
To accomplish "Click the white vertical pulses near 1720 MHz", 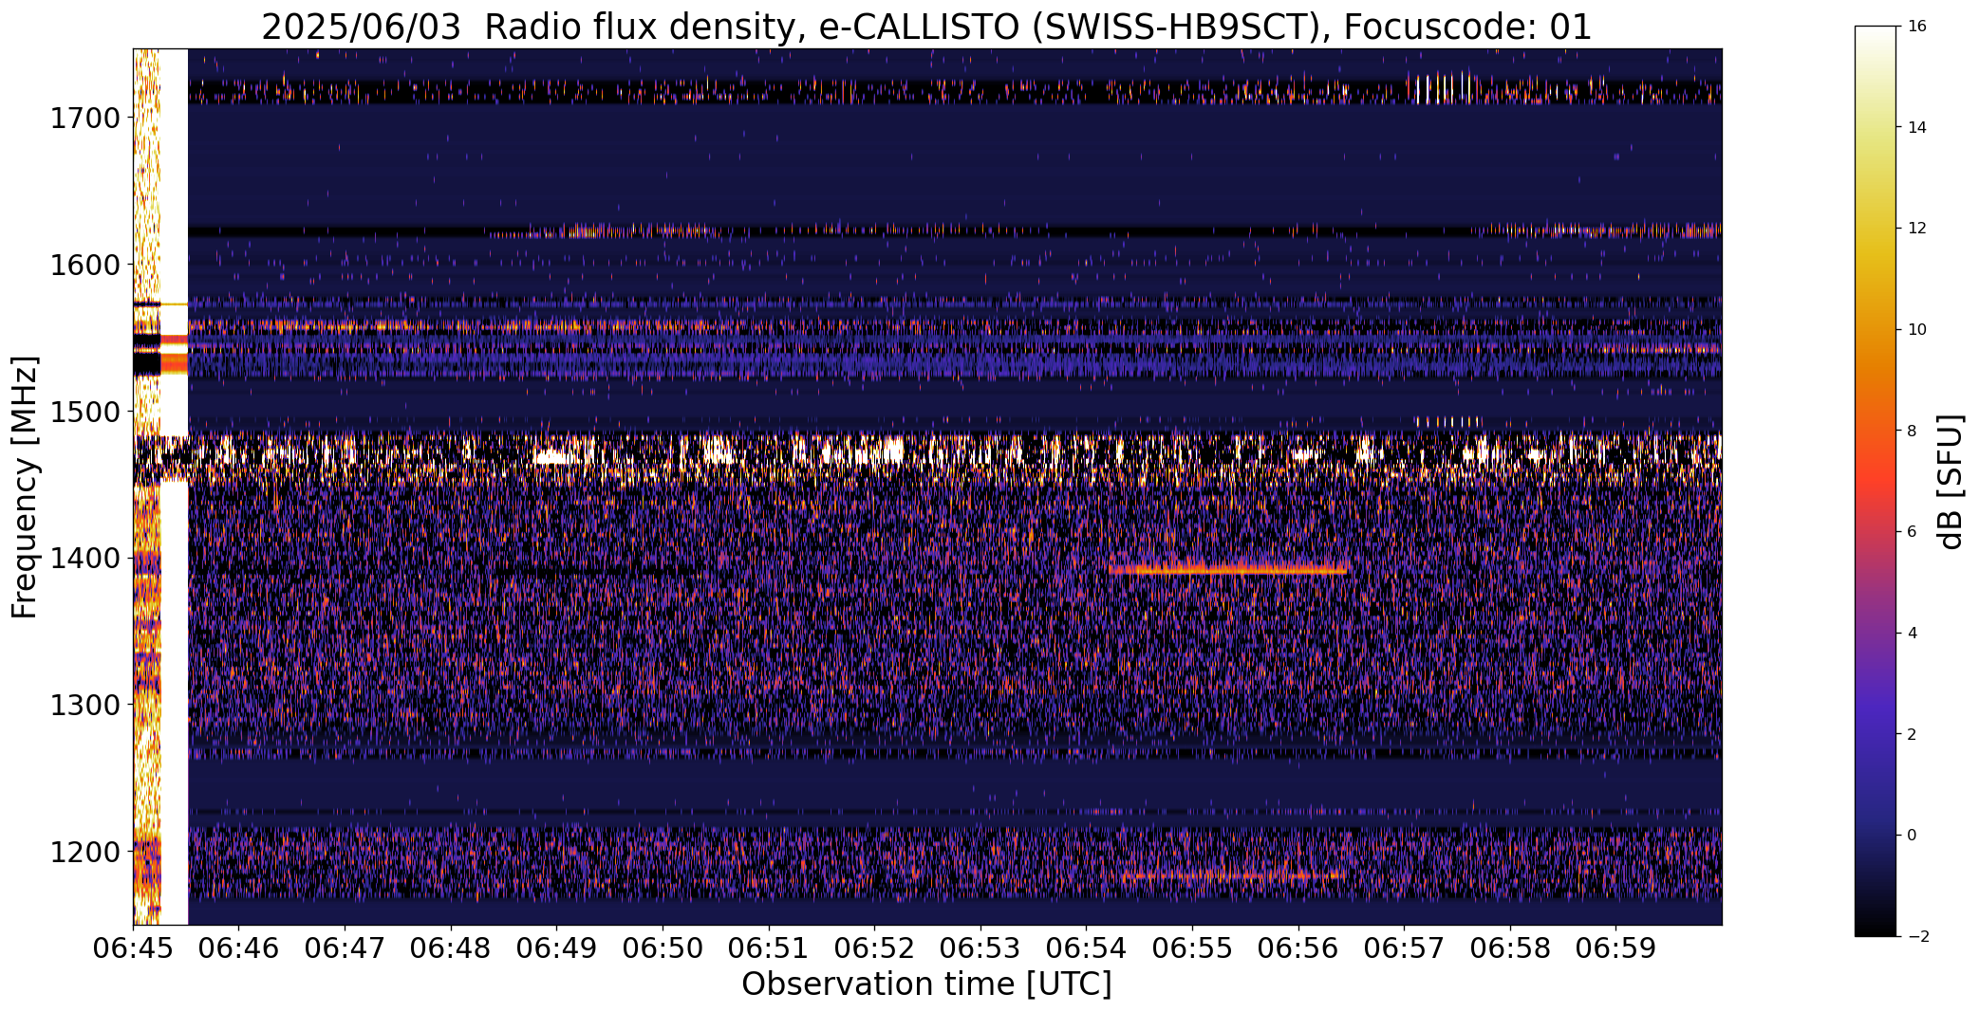I will (x=1445, y=88).
